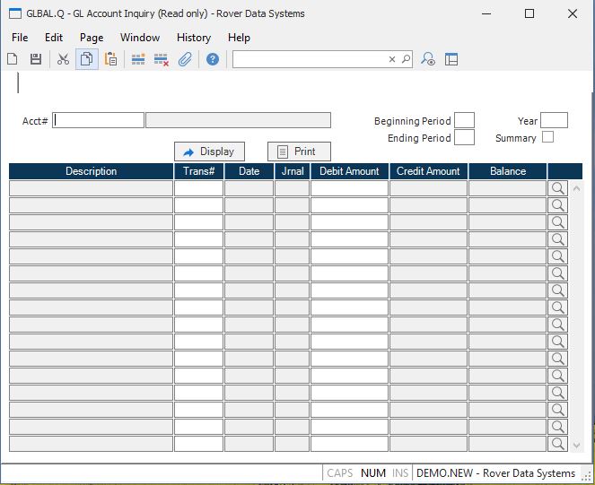Click the Year input field

554,120
